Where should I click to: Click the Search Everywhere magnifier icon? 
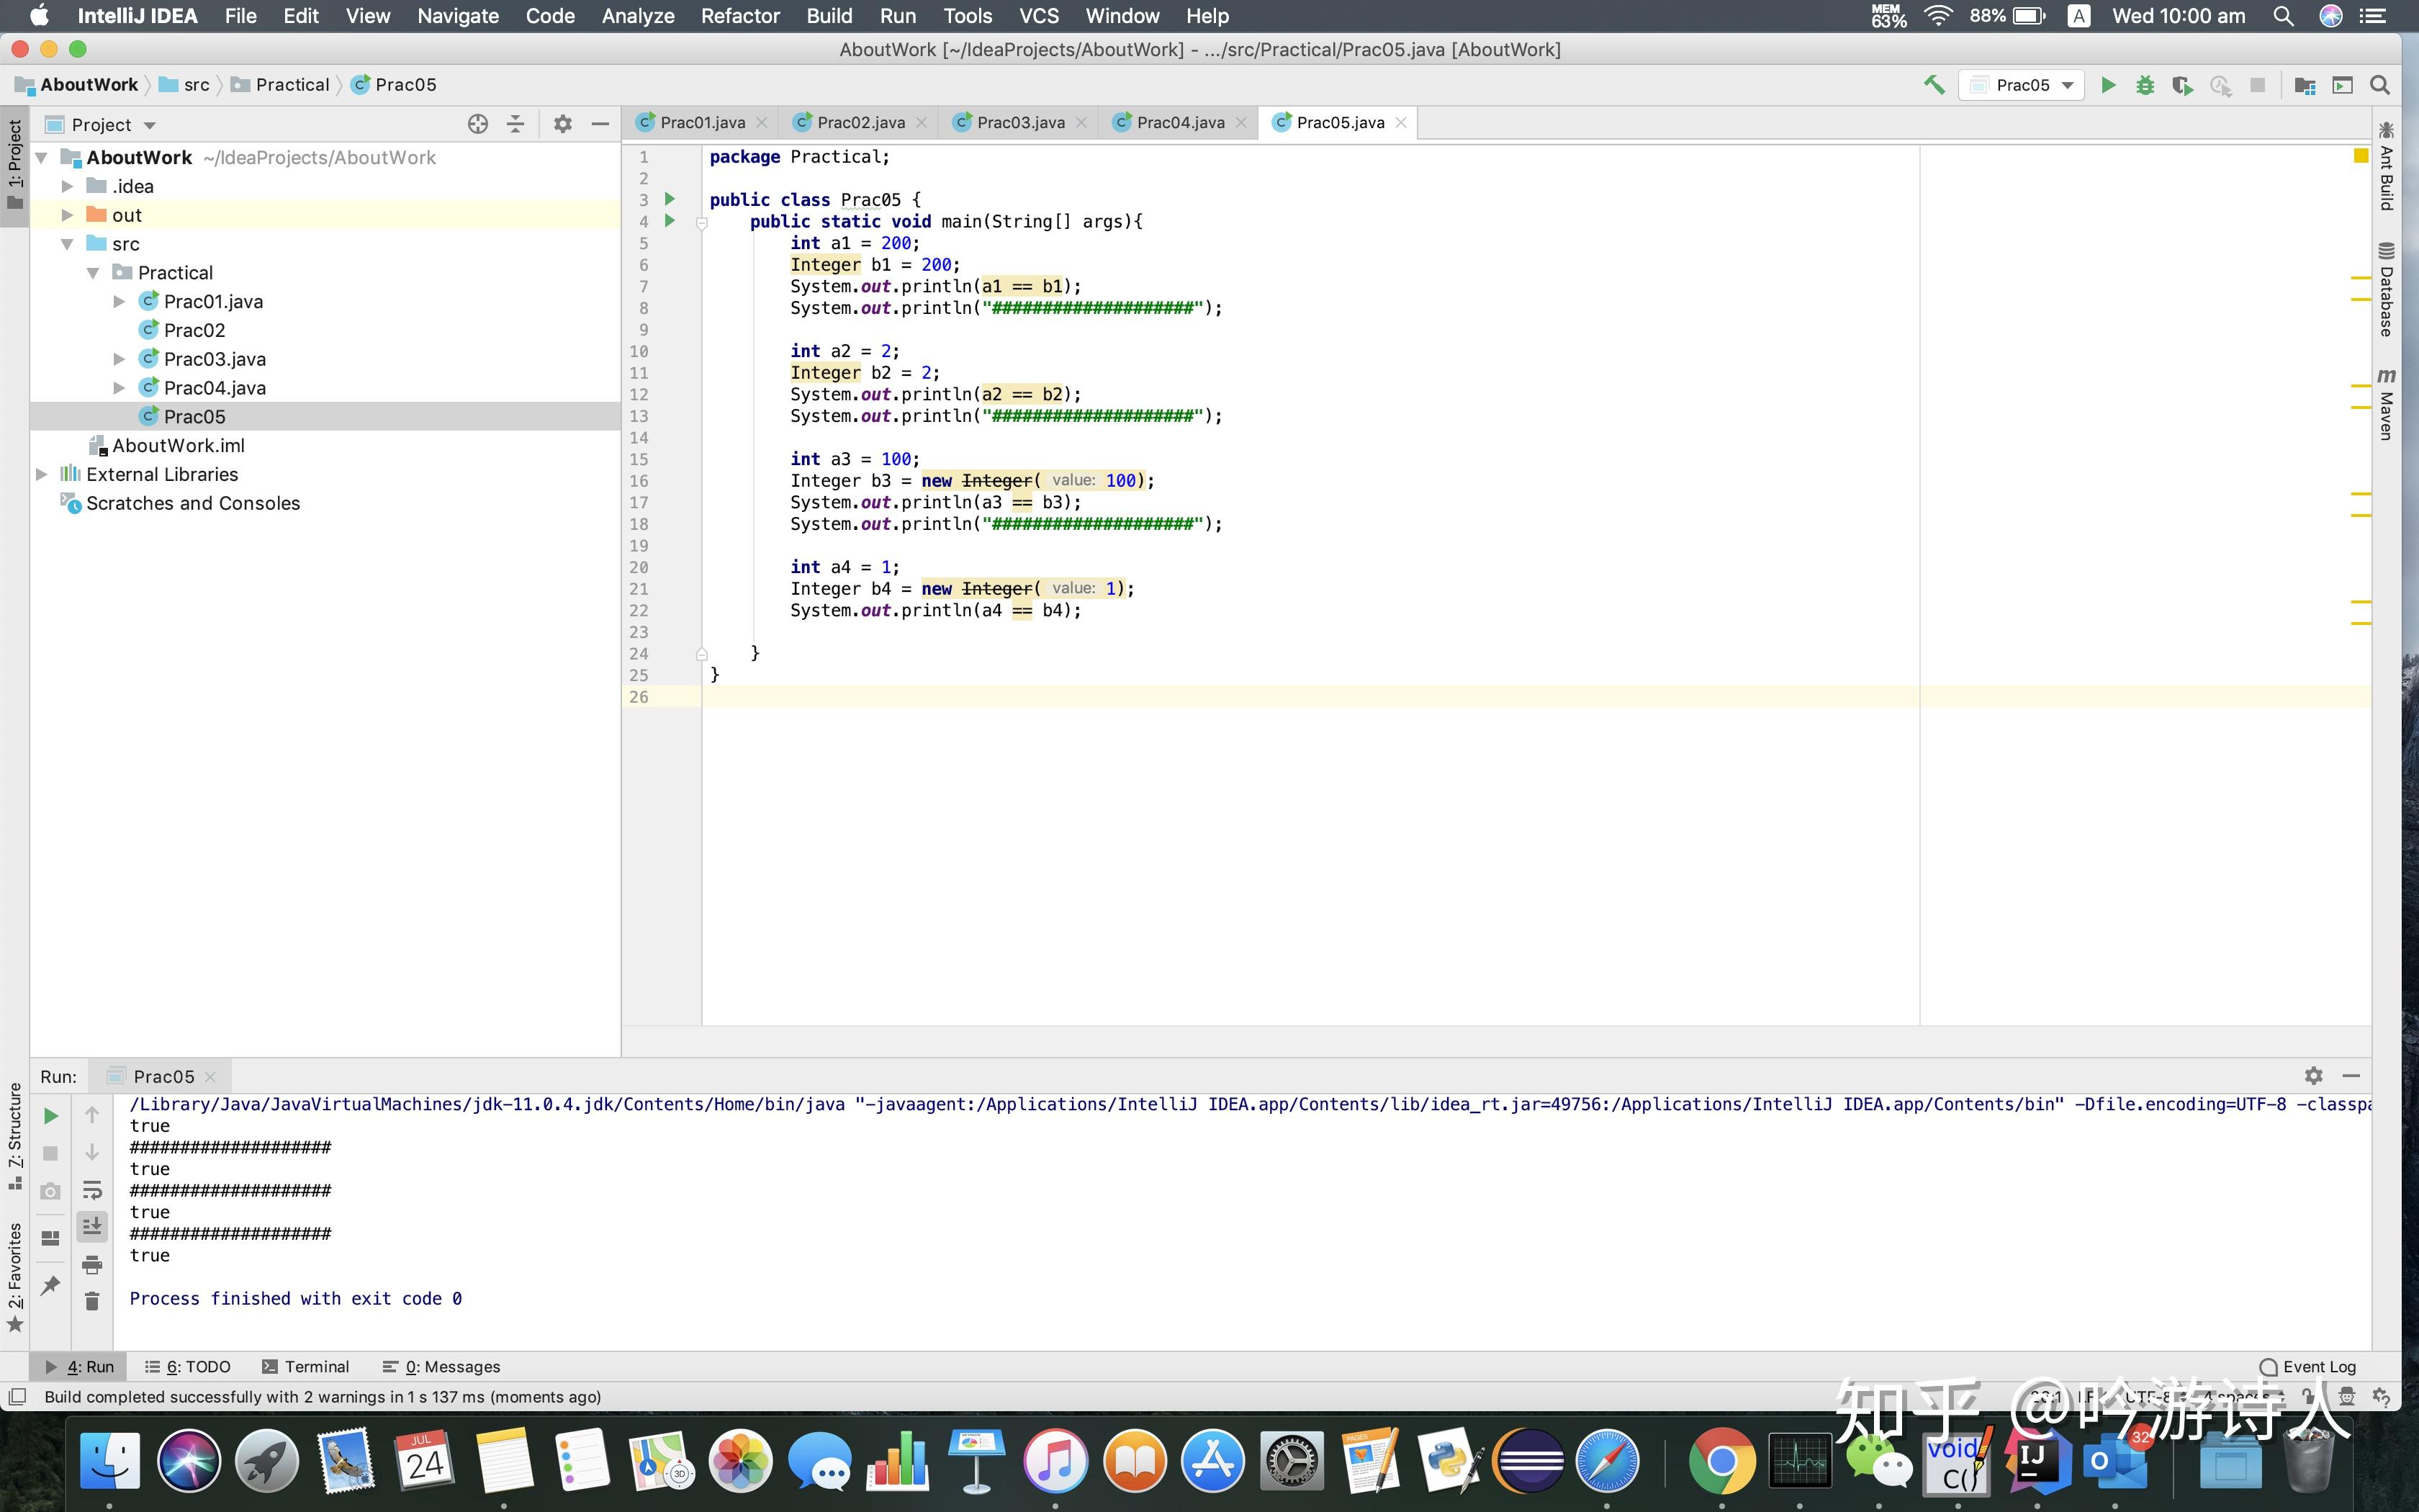pos(2380,85)
